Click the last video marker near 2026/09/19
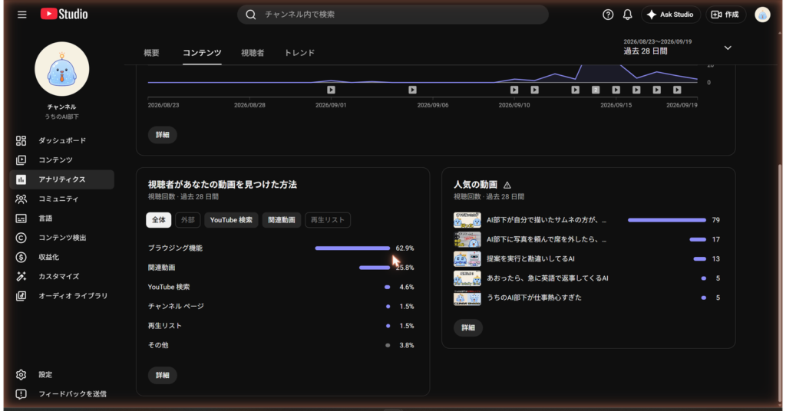This screenshot has height=411, width=786. click(x=677, y=90)
